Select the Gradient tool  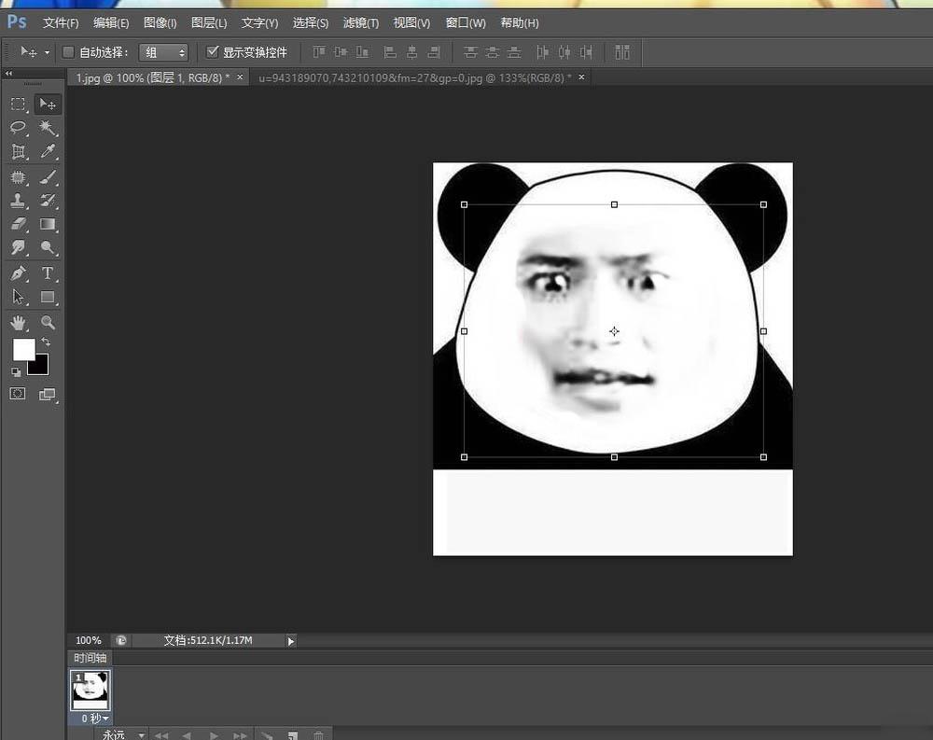pos(48,225)
